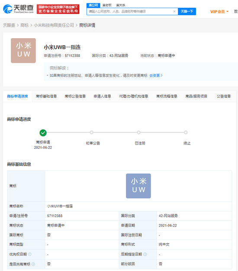Click the 天眼一下 search button

tap(187, 11)
